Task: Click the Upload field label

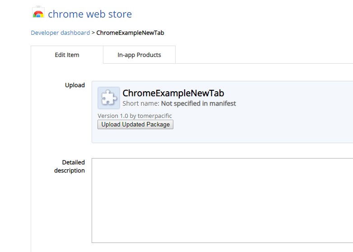Action: [x=75, y=85]
